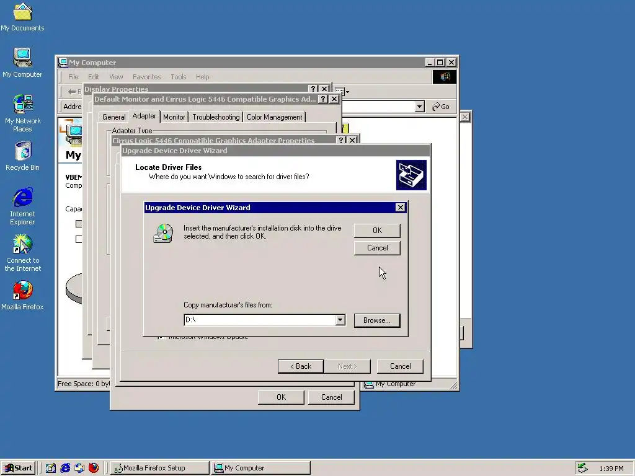Open the Start menu
The image size is (635, 476).
click(18, 468)
